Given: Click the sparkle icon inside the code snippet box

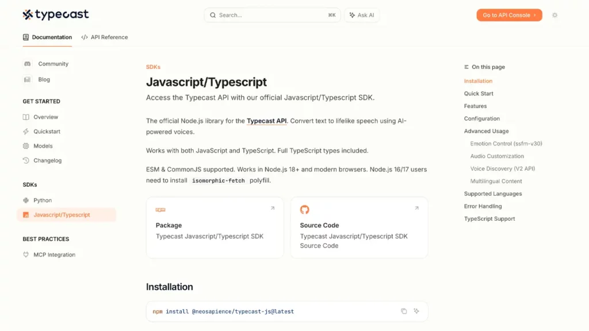Looking at the screenshot, I should [416, 311].
